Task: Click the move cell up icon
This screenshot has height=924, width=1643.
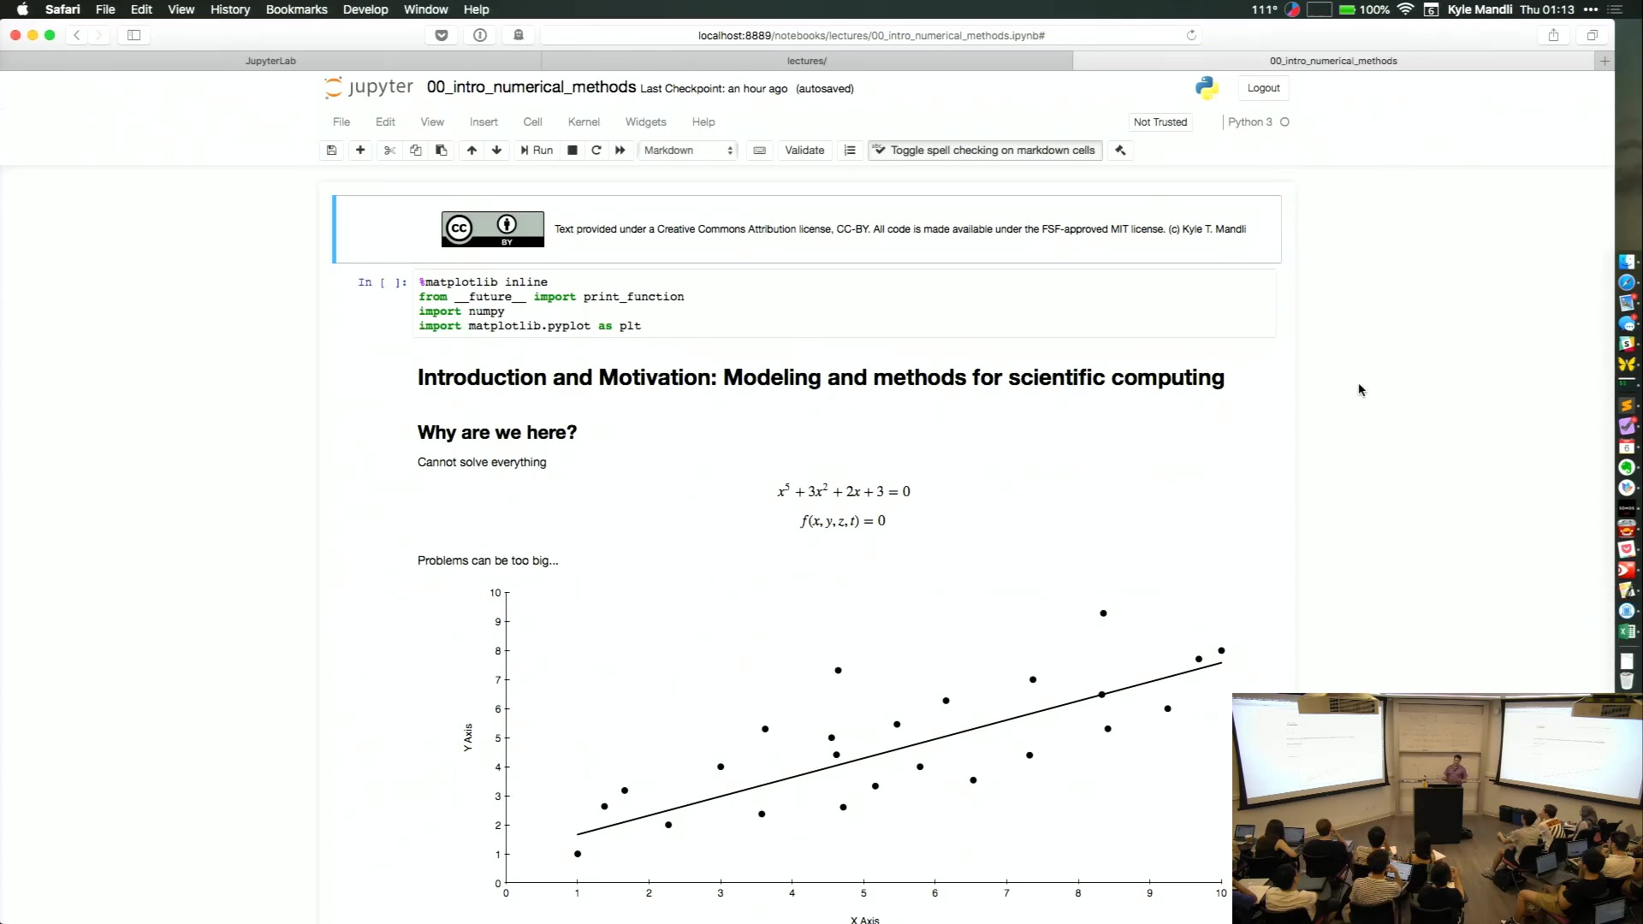Action: 471,150
